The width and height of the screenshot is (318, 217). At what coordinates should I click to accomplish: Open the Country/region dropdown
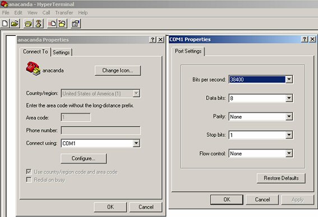pyautogui.click(x=136, y=93)
